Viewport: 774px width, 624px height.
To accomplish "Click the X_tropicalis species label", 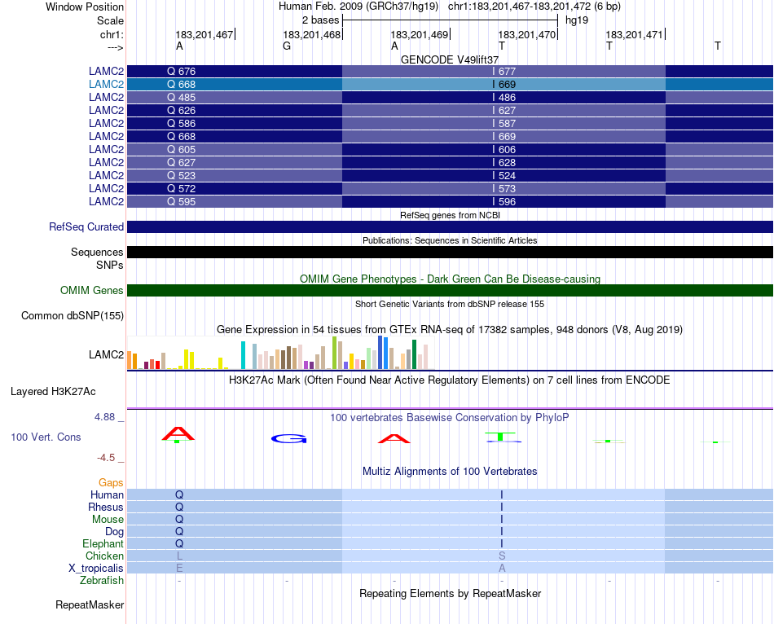I will 96,569.
